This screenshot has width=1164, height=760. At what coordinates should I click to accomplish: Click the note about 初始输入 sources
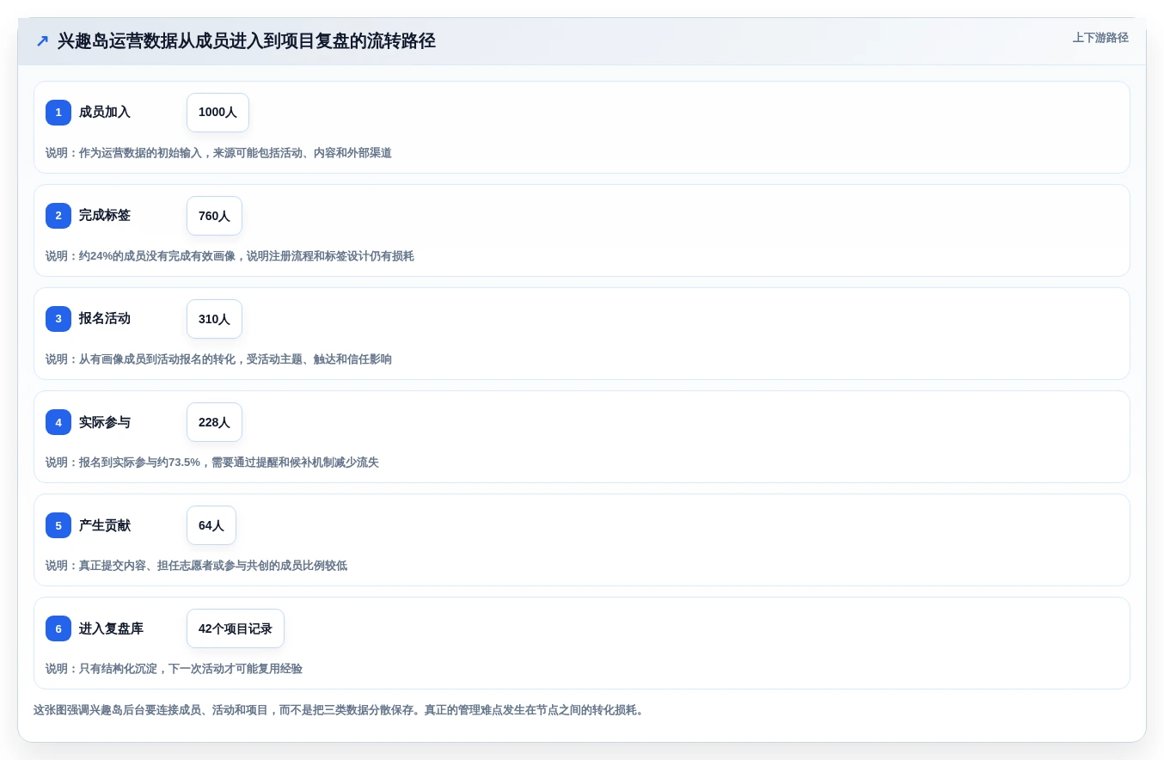click(218, 153)
